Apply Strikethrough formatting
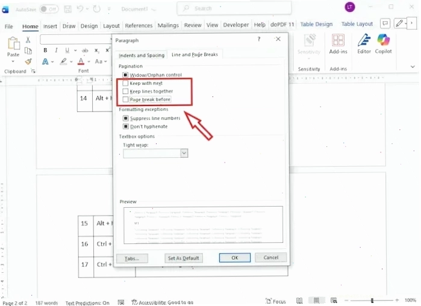 85,50
